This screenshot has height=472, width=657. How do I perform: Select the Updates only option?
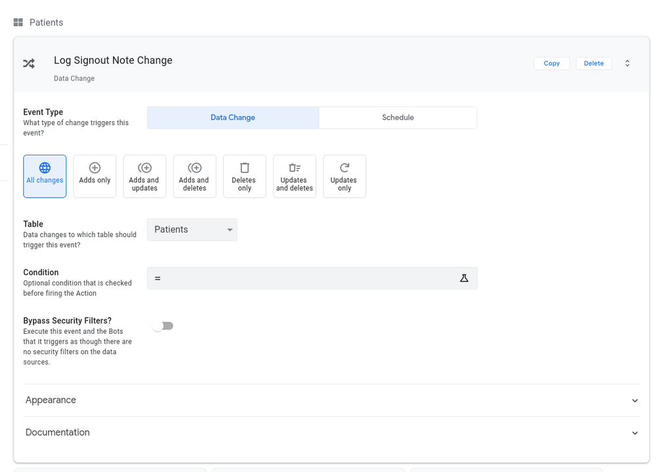tap(345, 176)
